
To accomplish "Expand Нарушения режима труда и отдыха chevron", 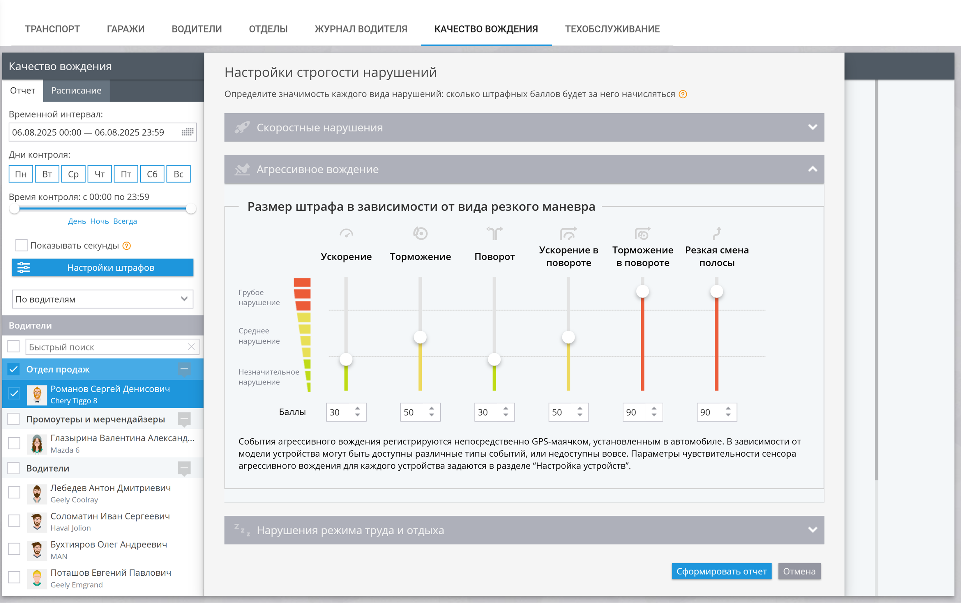I will [812, 530].
